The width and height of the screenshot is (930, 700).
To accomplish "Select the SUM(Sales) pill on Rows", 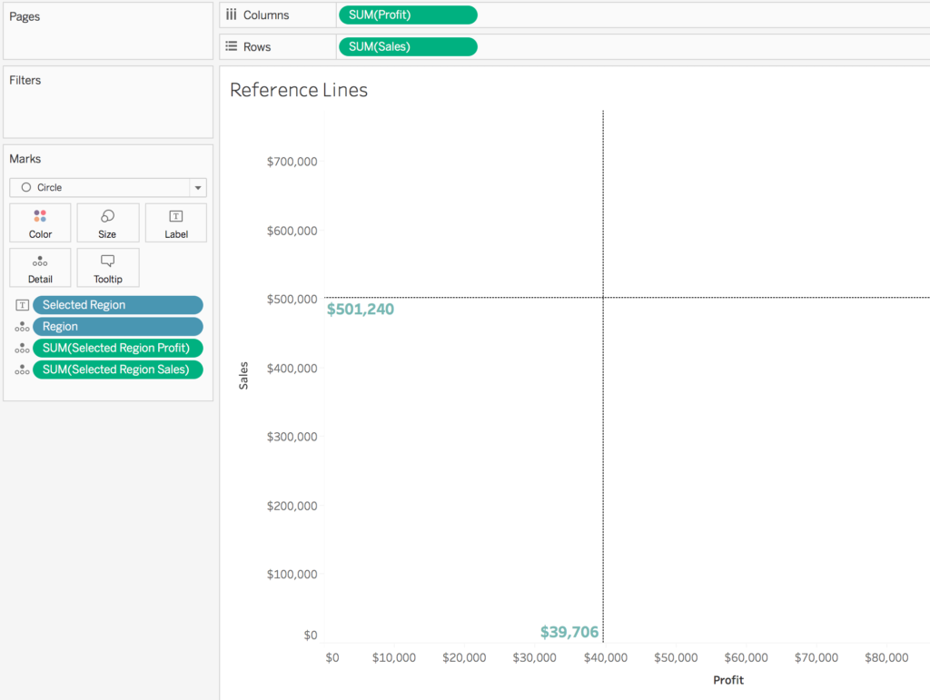I will pyautogui.click(x=408, y=46).
